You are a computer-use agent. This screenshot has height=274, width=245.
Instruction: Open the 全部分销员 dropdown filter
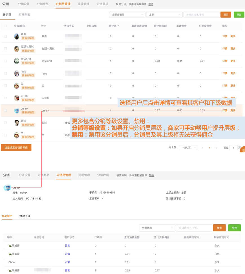(127, 15)
